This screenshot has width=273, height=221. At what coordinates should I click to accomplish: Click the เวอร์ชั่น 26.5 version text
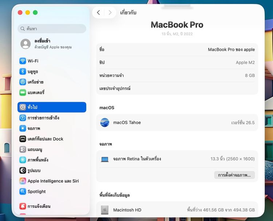243,122
